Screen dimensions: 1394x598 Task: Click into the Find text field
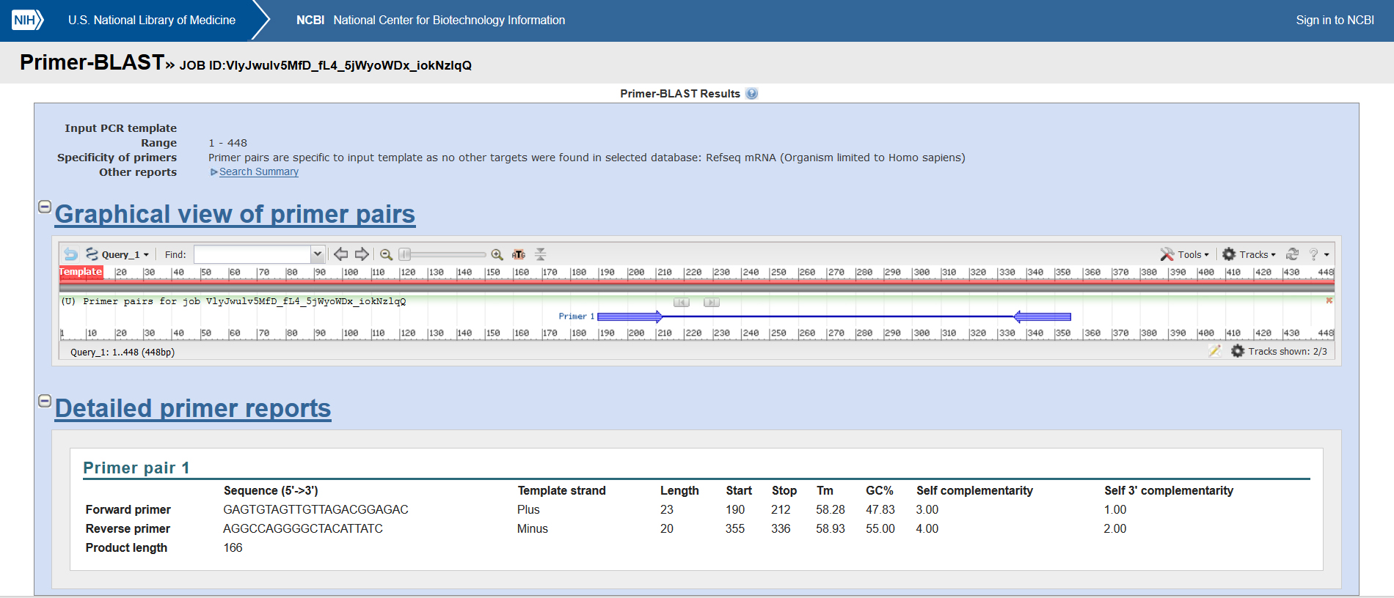click(252, 254)
